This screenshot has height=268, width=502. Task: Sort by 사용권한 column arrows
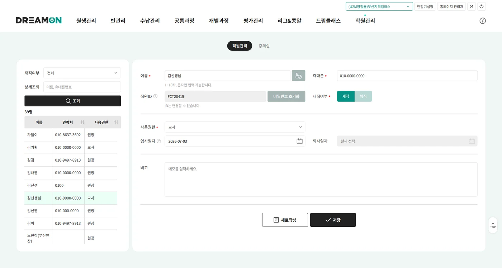click(116, 122)
